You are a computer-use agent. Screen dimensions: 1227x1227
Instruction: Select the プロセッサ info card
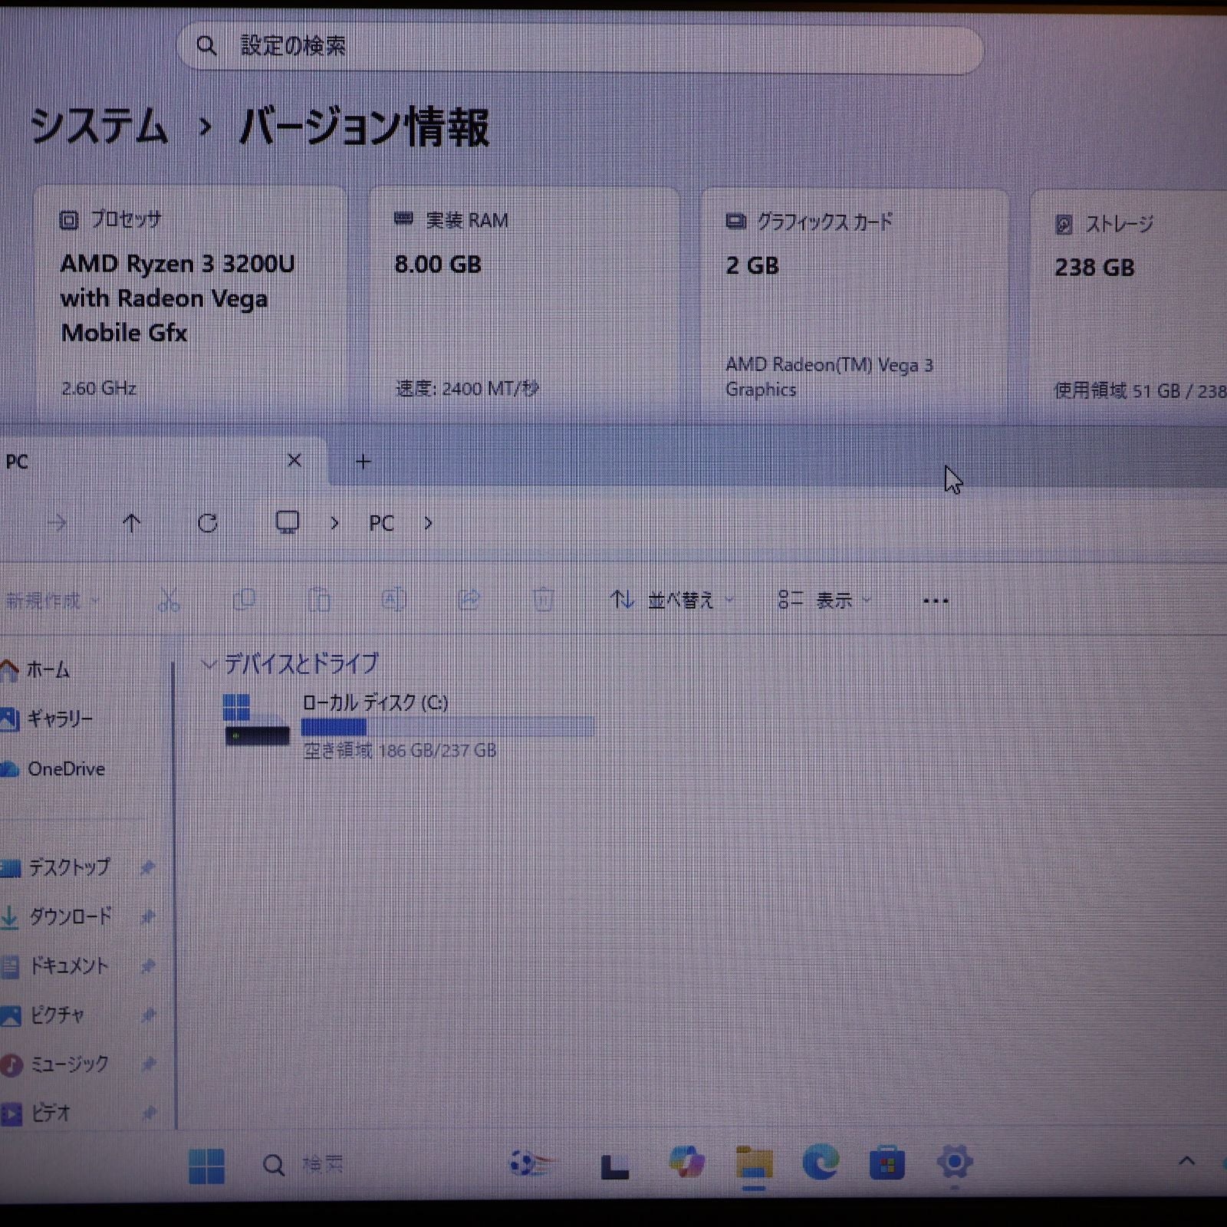point(189,303)
